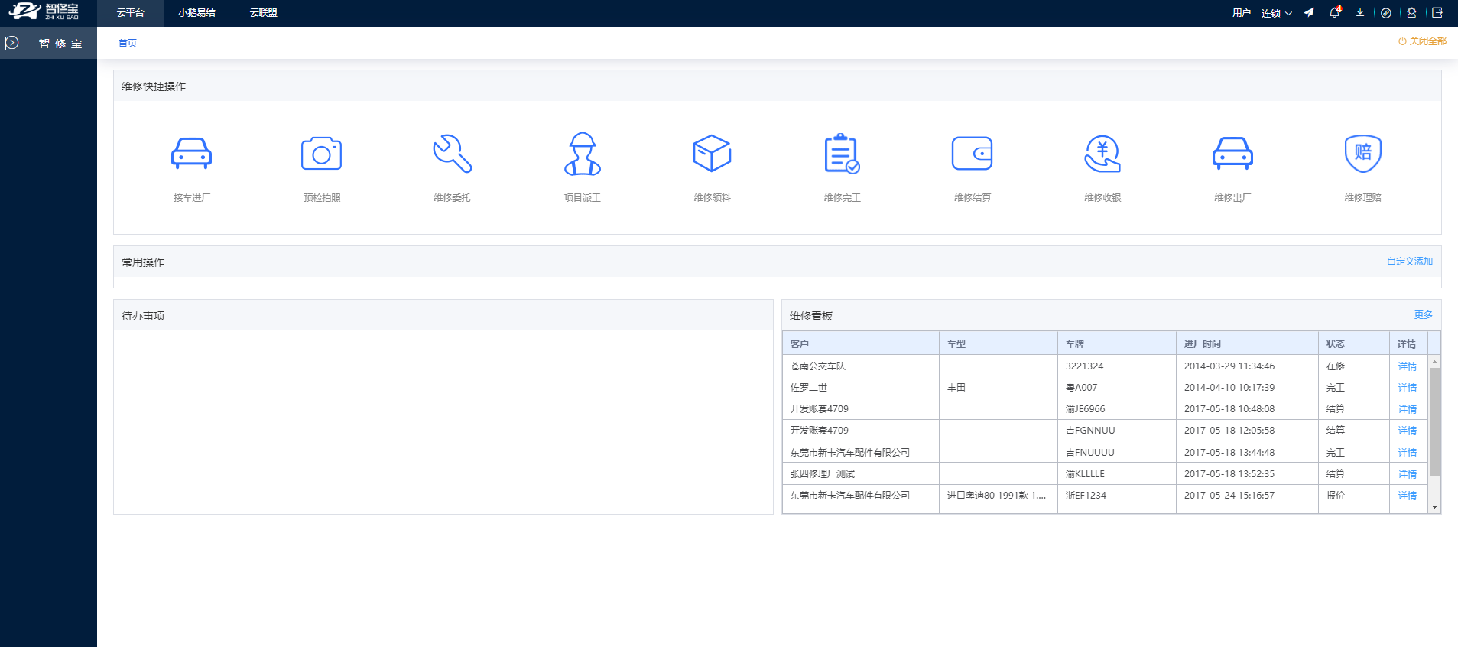Open 详情 for plate 吉FNUUUU row
1458x647 pixels.
1408,453
